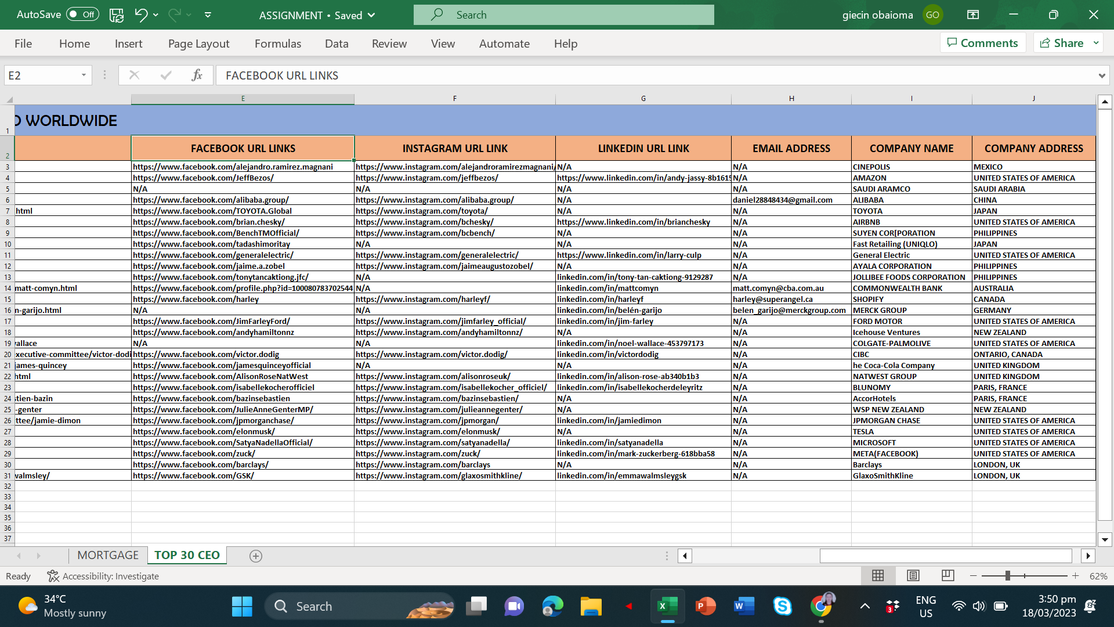Open the Share button dropdown arrow
This screenshot has width=1114, height=627.
[1096, 43]
